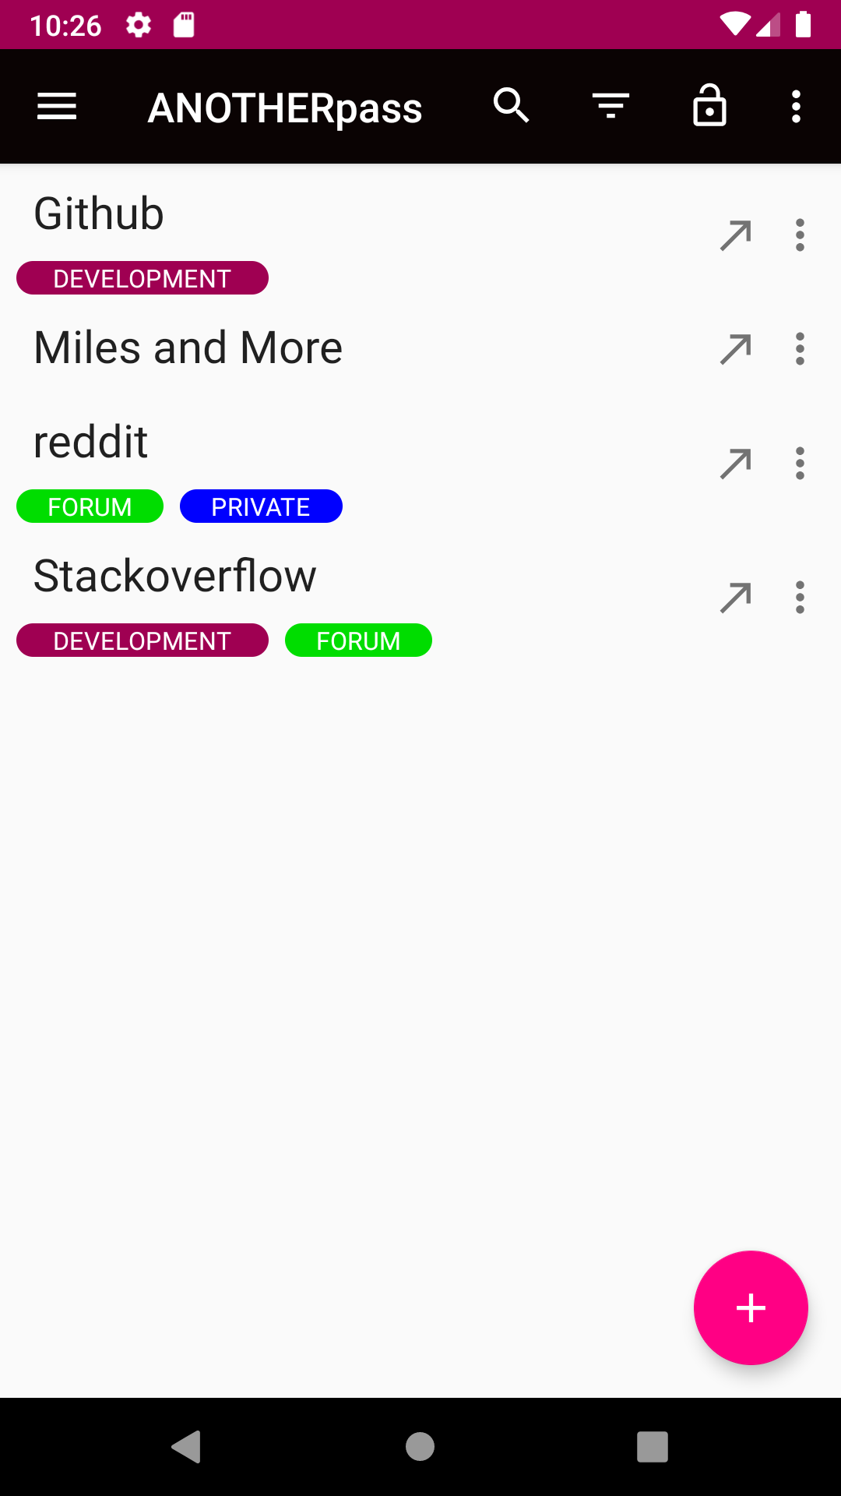Open the hamburger navigation menu

click(57, 107)
